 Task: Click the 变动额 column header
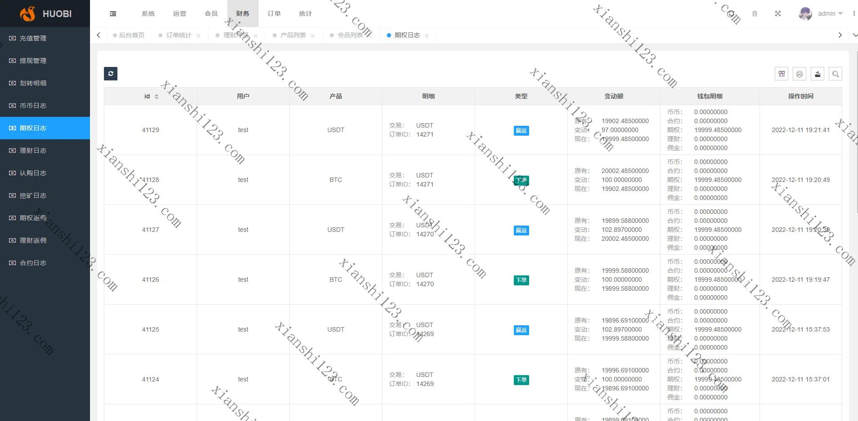coord(614,96)
